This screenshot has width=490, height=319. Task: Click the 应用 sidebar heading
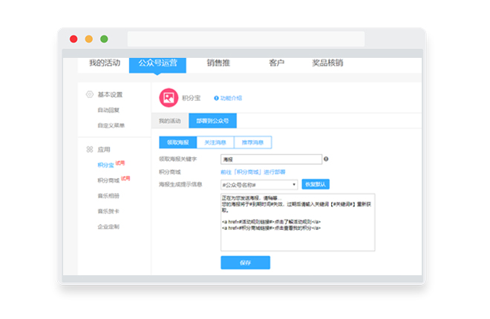[104, 150]
